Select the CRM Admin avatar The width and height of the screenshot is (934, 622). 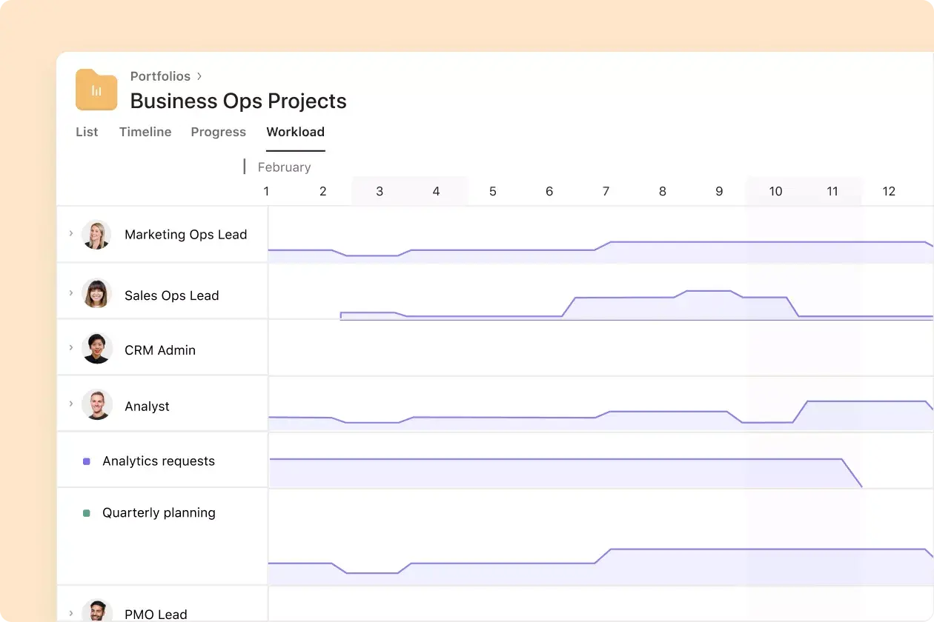[x=97, y=347]
